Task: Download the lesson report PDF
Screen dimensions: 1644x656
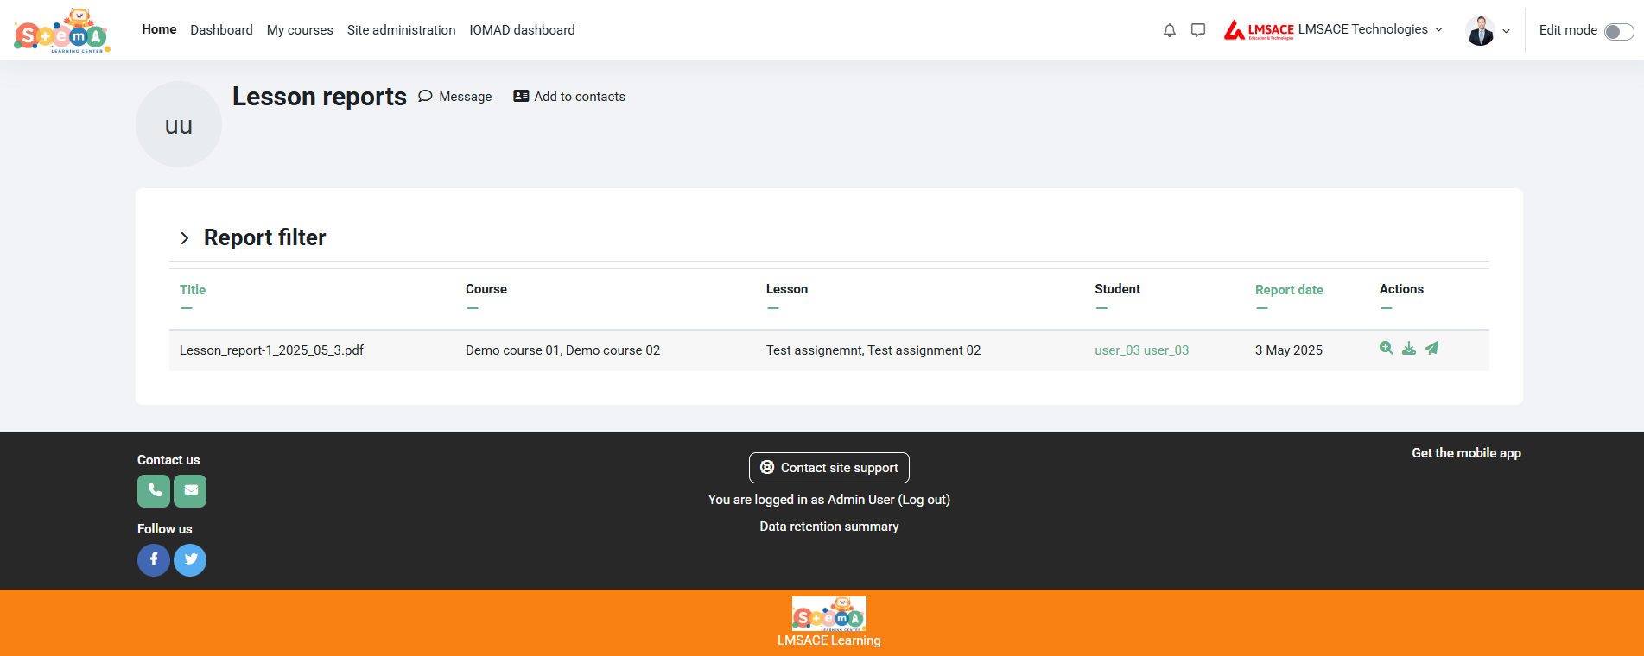Action: tap(1408, 348)
